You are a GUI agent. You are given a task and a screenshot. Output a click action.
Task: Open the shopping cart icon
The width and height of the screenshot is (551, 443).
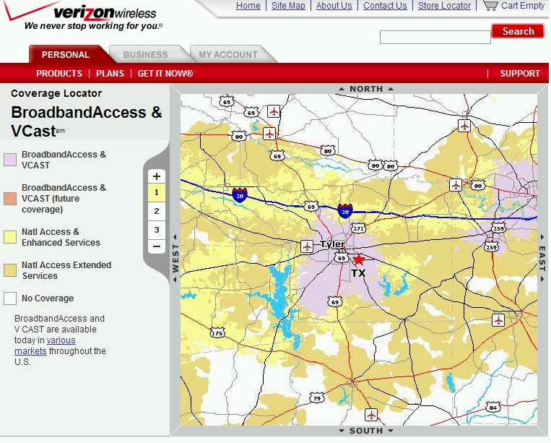pos(490,6)
